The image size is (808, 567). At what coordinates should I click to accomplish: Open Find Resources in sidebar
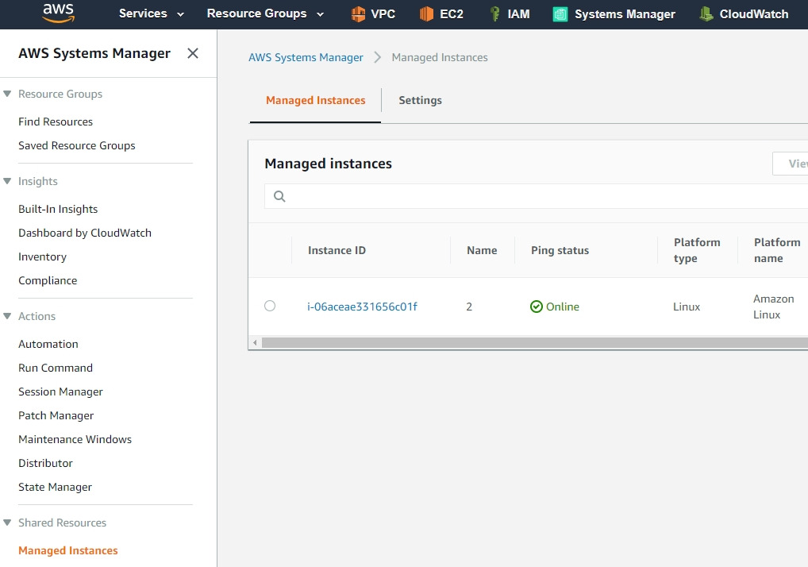56,121
